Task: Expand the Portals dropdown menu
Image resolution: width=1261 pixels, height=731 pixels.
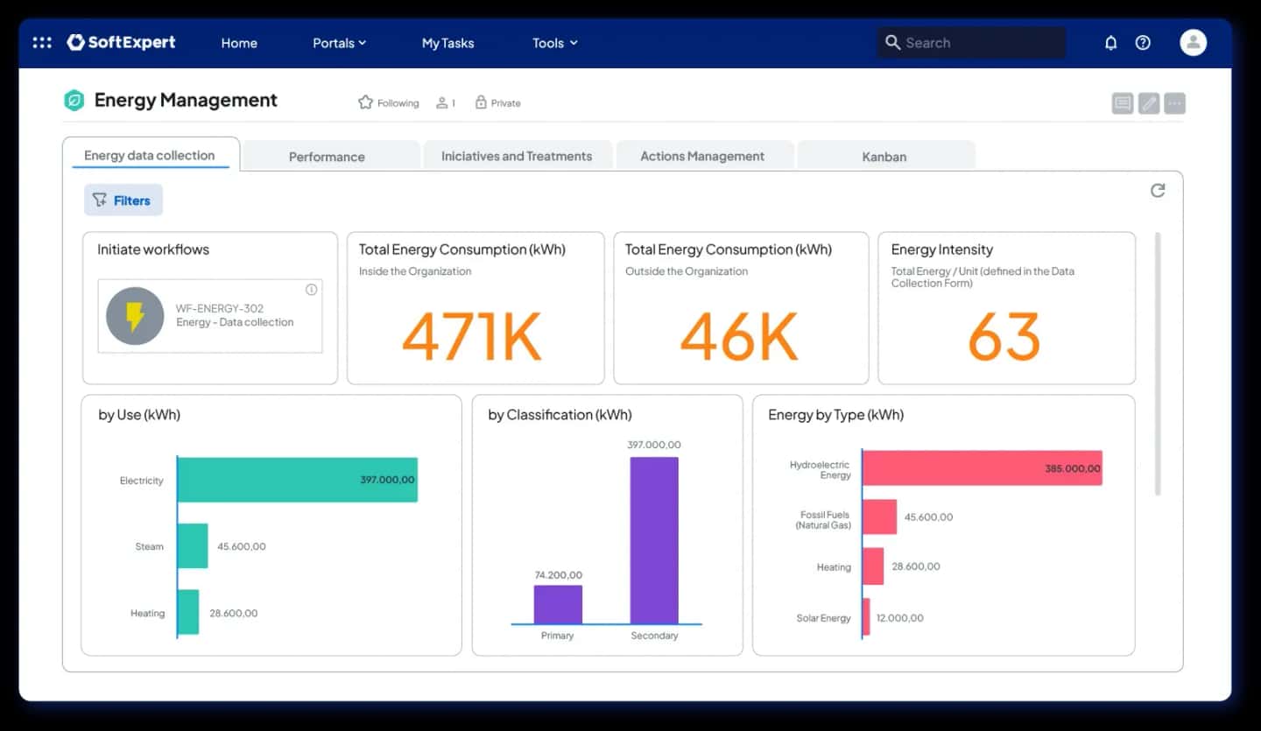Action: click(x=339, y=43)
